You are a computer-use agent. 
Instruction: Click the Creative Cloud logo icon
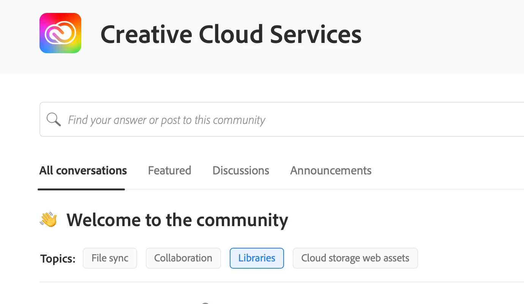coord(60,33)
